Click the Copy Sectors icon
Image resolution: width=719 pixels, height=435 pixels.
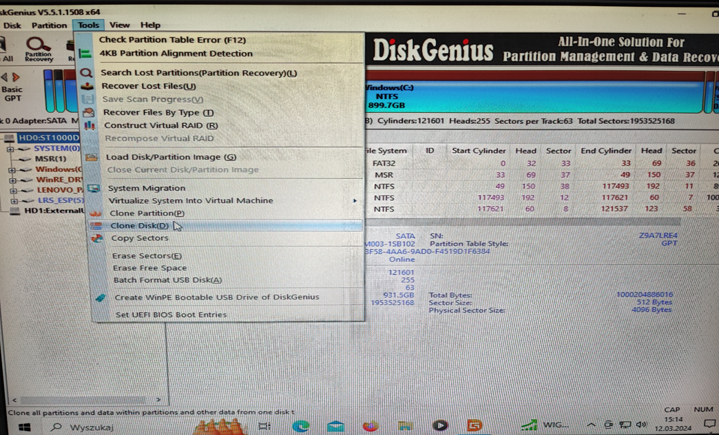pos(96,238)
